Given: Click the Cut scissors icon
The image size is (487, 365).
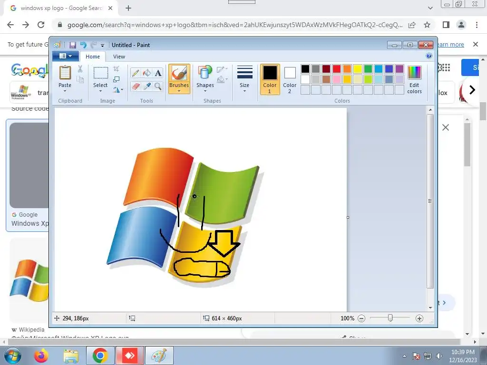Looking at the screenshot, I should (x=80, y=69).
